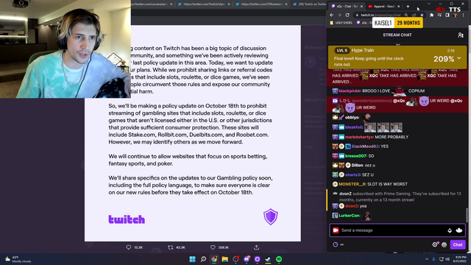This screenshot has height=265, width=471.
Task: Select the twitter.com/Twitch status tab in background browser
Action: tap(204, 4)
